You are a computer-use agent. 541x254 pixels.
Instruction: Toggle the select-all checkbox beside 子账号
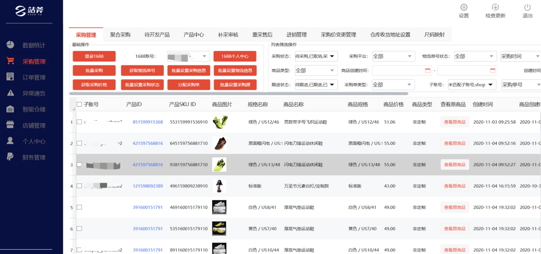tap(79, 104)
